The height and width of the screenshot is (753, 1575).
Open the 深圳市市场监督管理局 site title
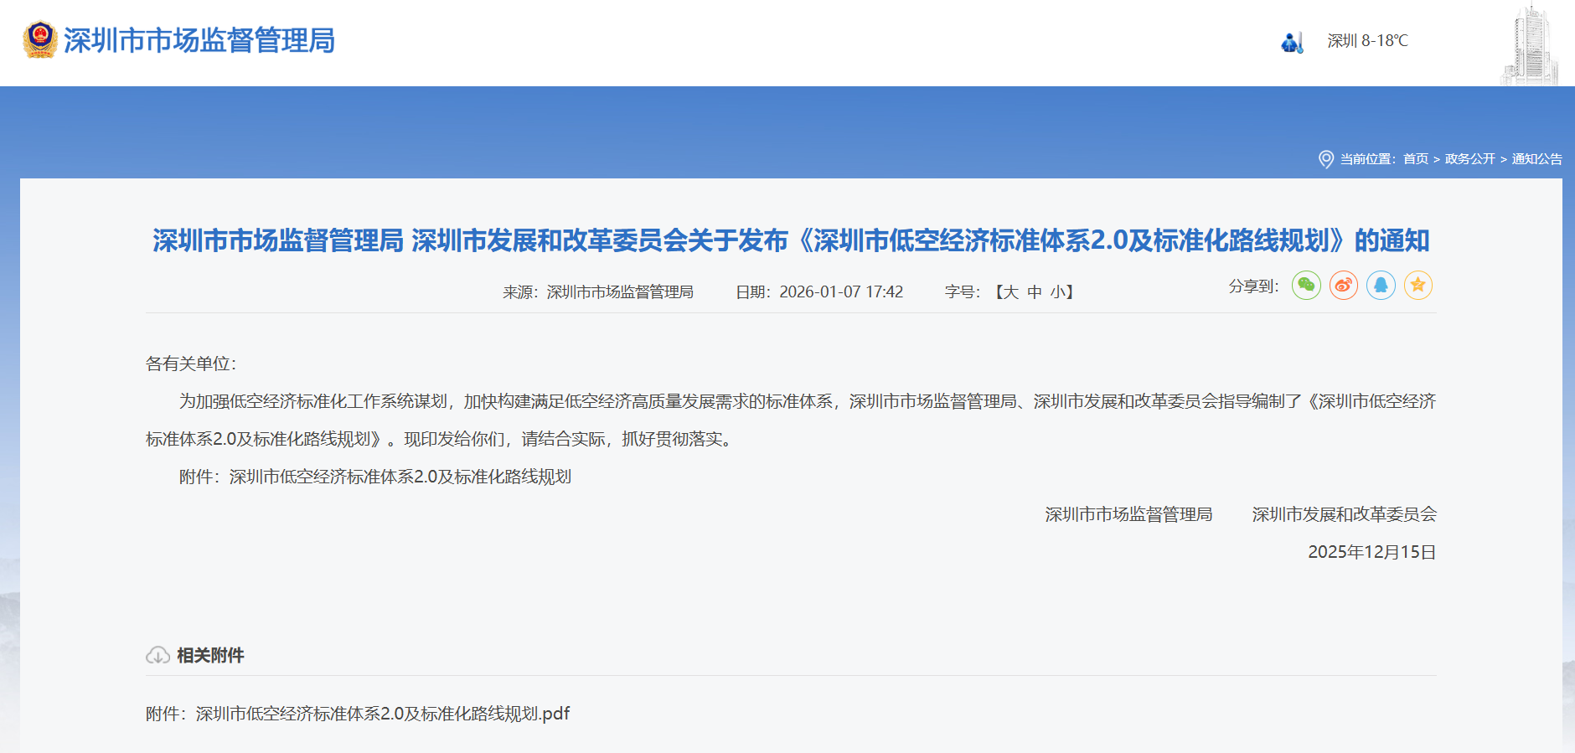(x=199, y=40)
